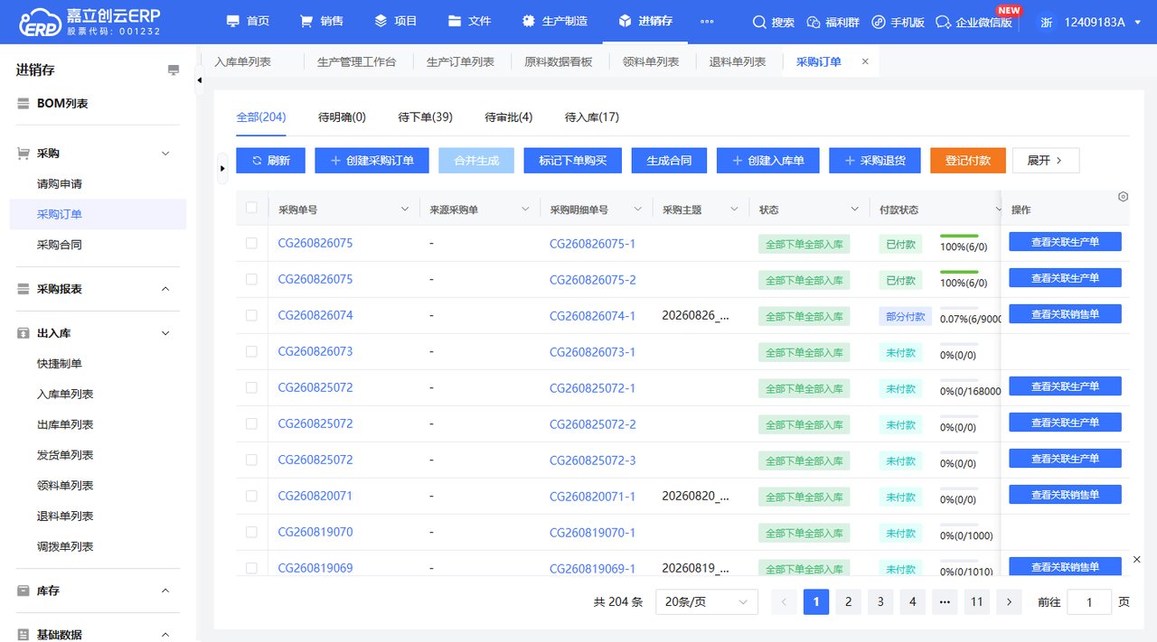Open the 采购单号 column filter dropdown
The image size is (1157, 642).
point(404,209)
